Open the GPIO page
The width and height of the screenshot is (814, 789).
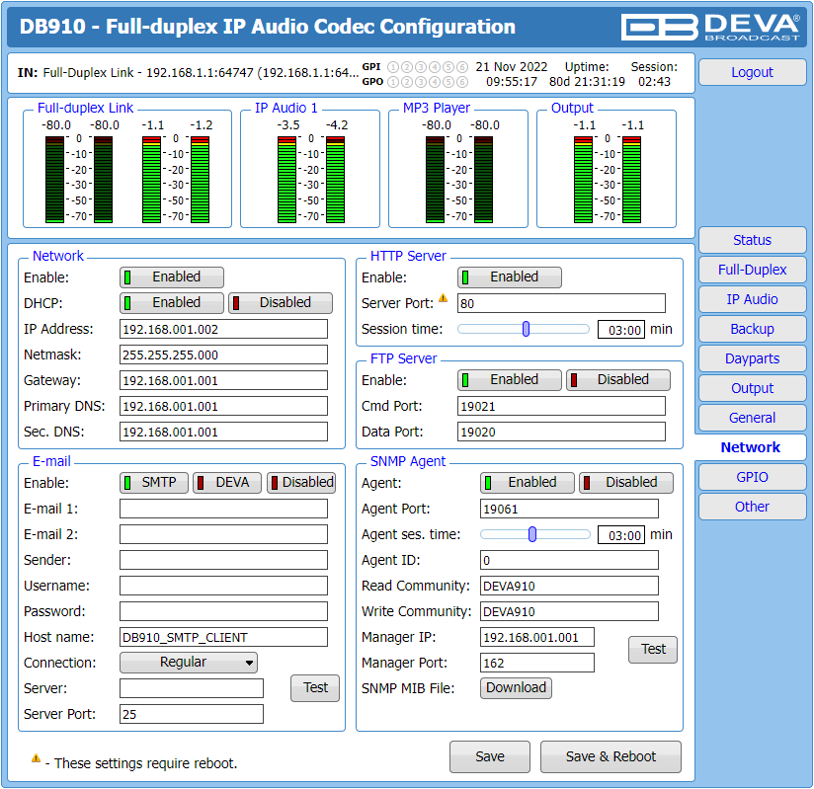[x=752, y=477]
